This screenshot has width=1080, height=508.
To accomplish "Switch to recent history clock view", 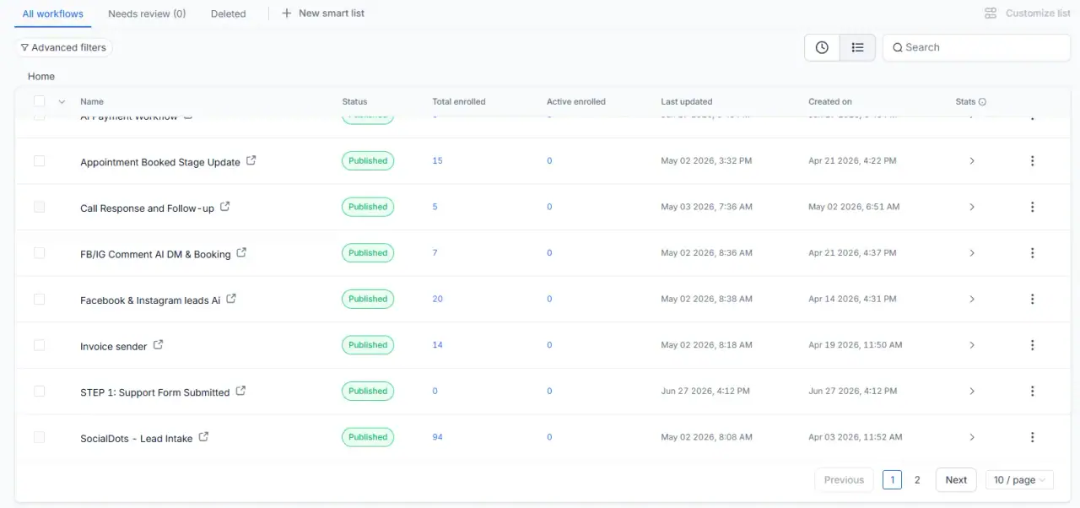I will 822,48.
